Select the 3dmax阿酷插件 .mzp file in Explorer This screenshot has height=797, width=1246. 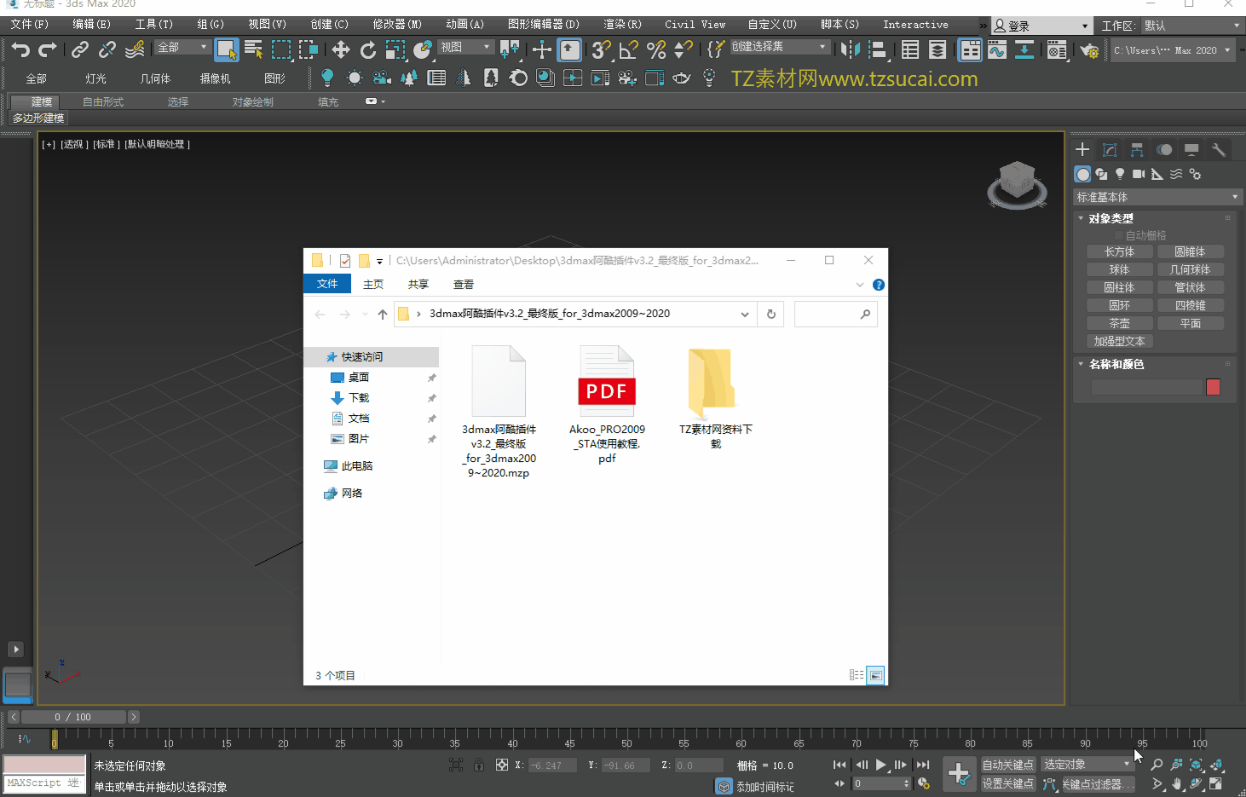click(x=499, y=413)
